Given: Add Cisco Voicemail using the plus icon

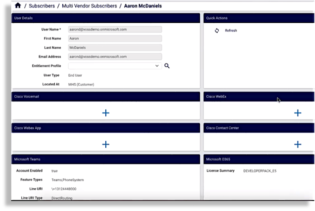Looking at the screenshot, I should (x=106, y=113).
